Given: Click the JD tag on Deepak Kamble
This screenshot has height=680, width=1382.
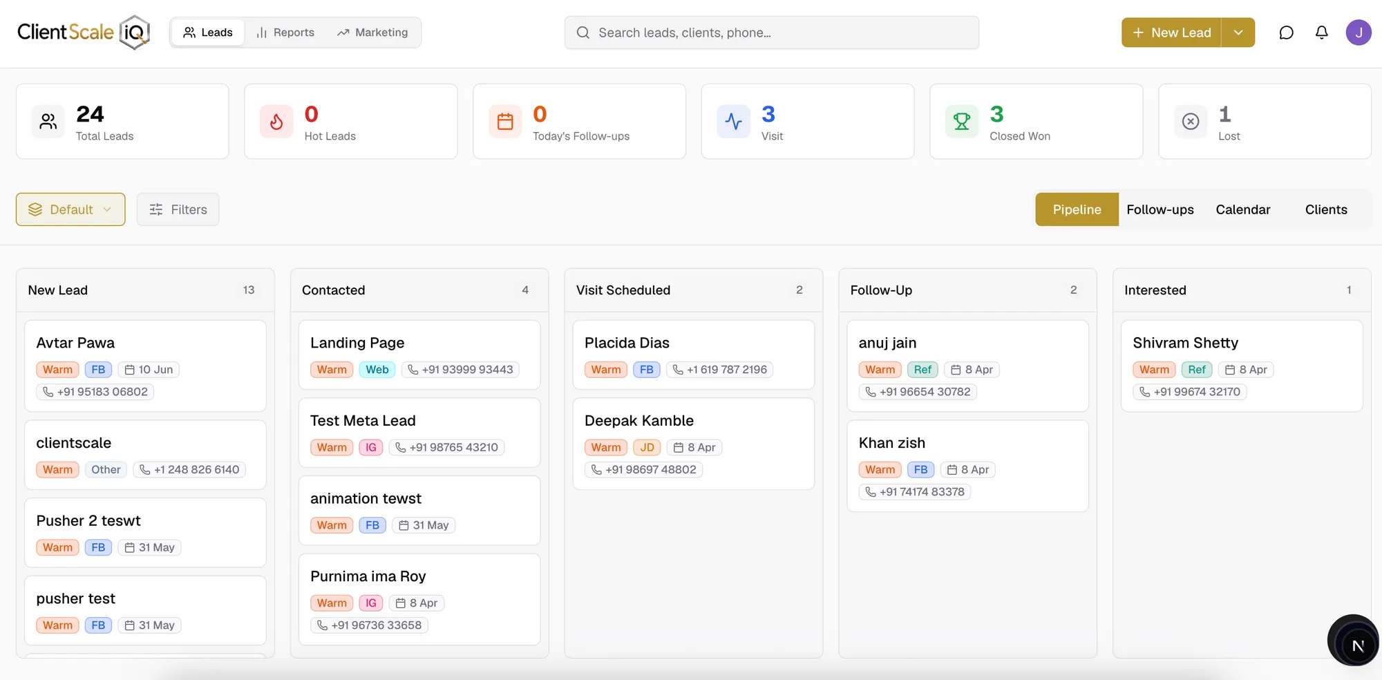Looking at the screenshot, I should [647, 447].
